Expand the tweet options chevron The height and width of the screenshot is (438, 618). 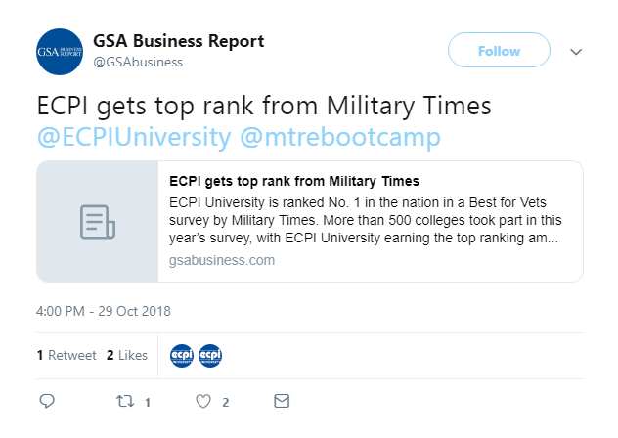click(576, 52)
